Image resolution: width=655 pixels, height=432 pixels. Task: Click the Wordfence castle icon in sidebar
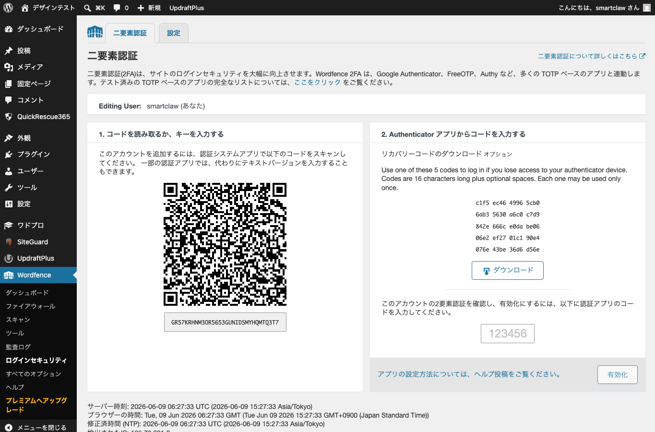(x=9, y=275)
